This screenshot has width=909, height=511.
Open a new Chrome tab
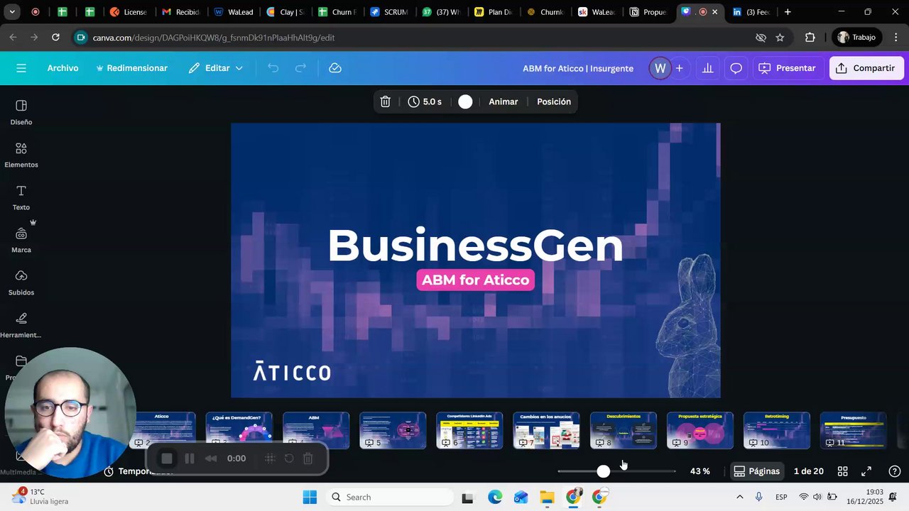[788, 12]
